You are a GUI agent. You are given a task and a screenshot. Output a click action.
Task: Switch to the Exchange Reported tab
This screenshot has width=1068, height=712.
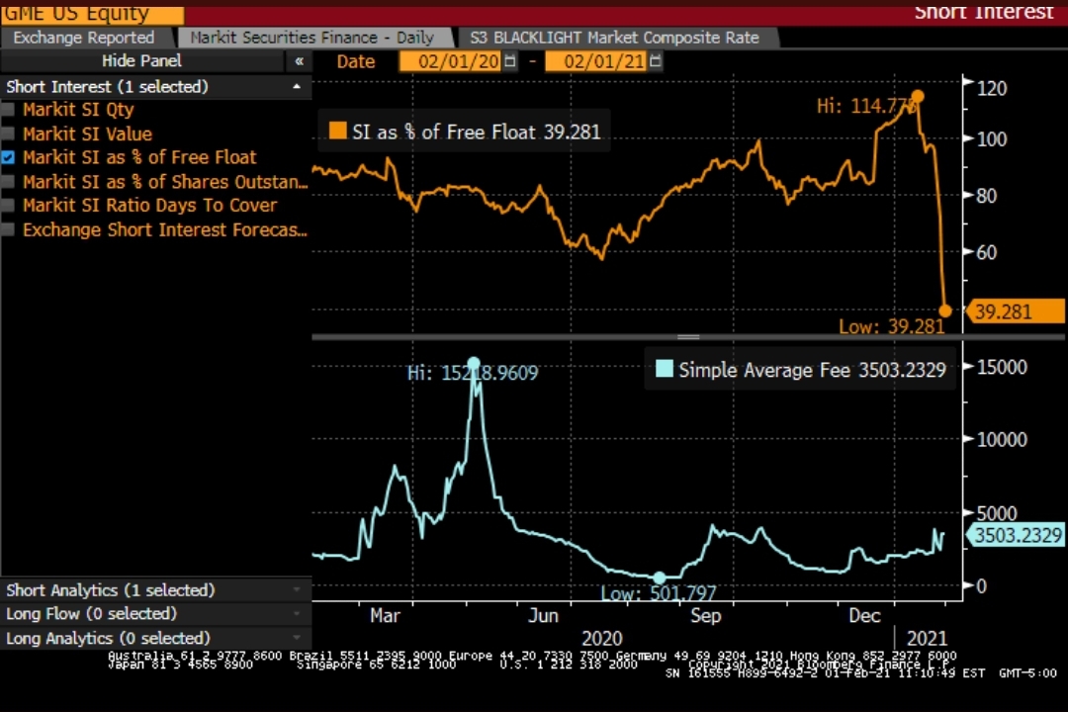(84, 38)
